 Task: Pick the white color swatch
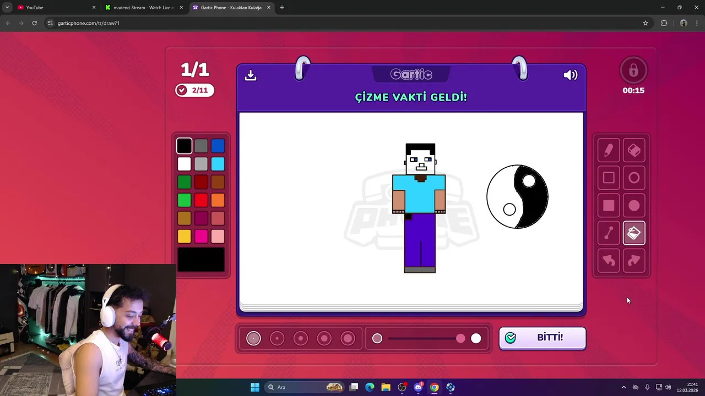tap(185, 164)
